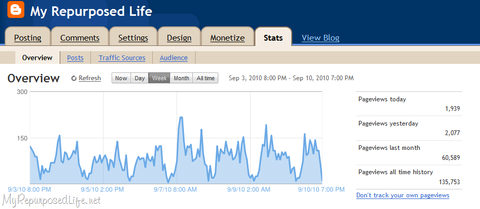Open the Posts stats link
The image size is (480, 209).
75,58
